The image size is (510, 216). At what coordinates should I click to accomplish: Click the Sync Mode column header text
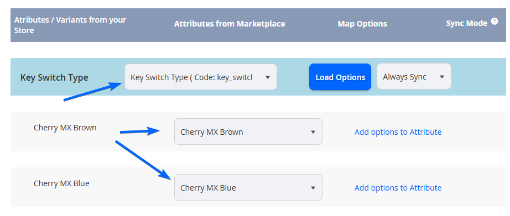point(467,23)
